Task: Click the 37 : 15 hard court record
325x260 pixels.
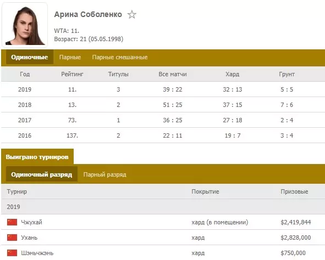Action: click(233, 105)
